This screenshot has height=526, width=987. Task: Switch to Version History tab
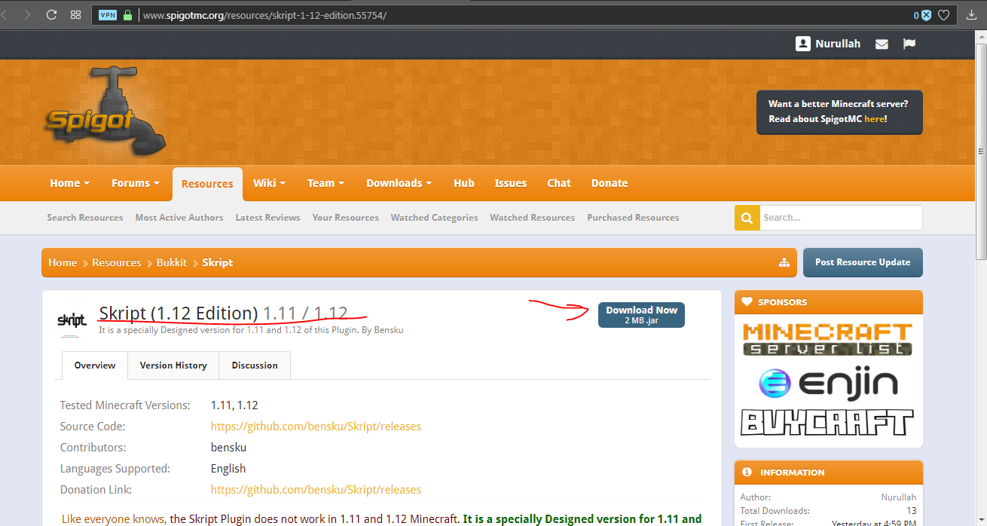click(x=173, y=365)
